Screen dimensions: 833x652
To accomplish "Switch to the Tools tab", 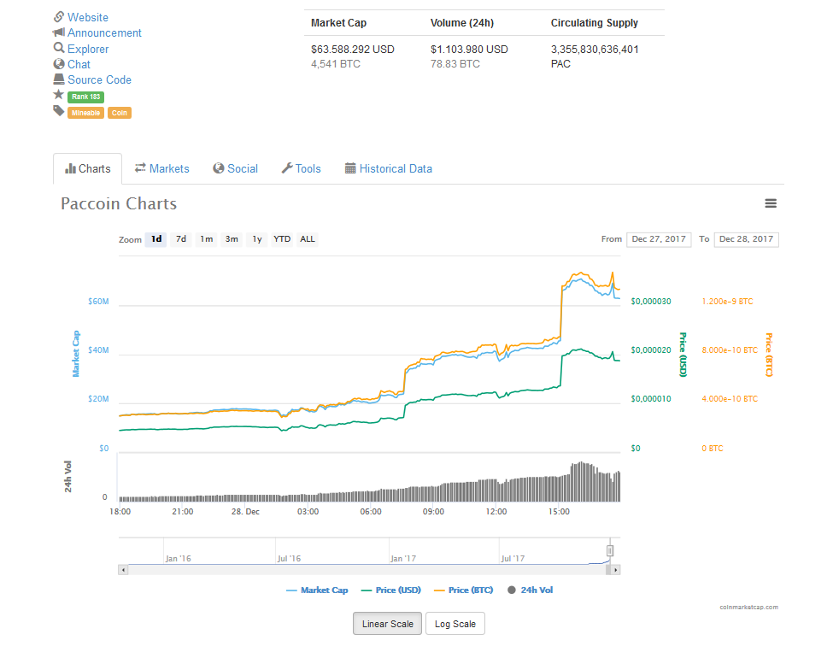I will click(x=302, y=169).
